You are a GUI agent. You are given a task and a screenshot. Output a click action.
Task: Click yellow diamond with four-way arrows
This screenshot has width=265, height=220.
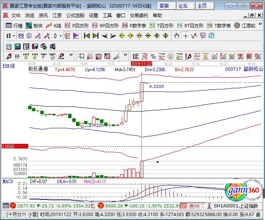coord(165,36)
